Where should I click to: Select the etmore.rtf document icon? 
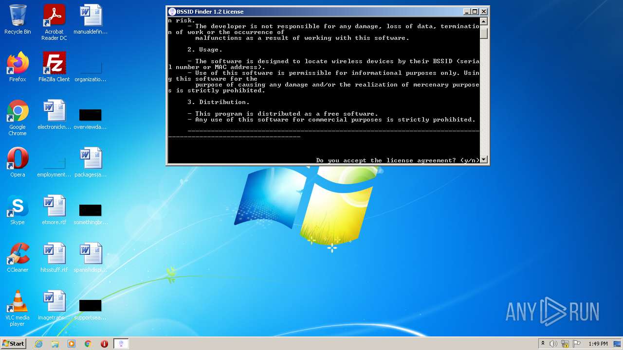[54, 210]
